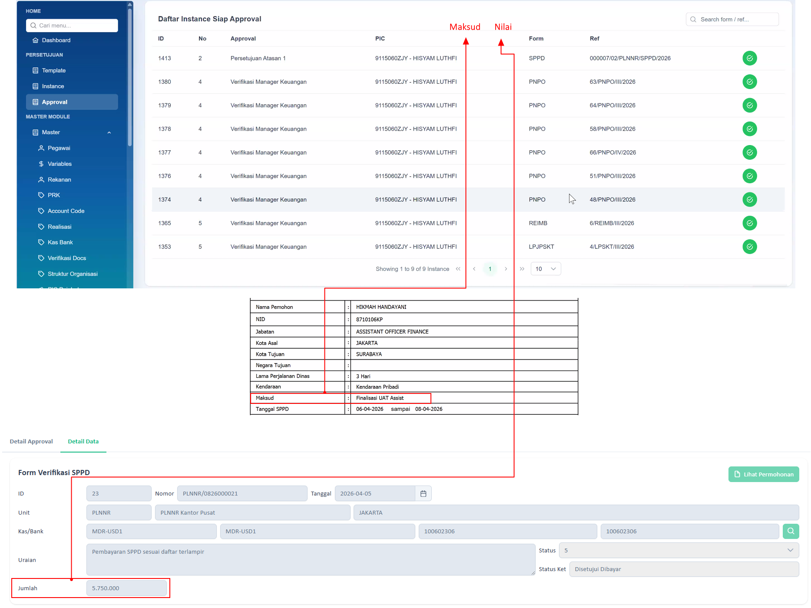Click green check for ref 64/PNPO/III/2026
811x608 pixels.
(749, 105)
